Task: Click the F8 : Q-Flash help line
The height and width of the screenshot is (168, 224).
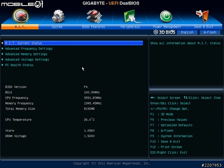Action: [x=162, y=131]
